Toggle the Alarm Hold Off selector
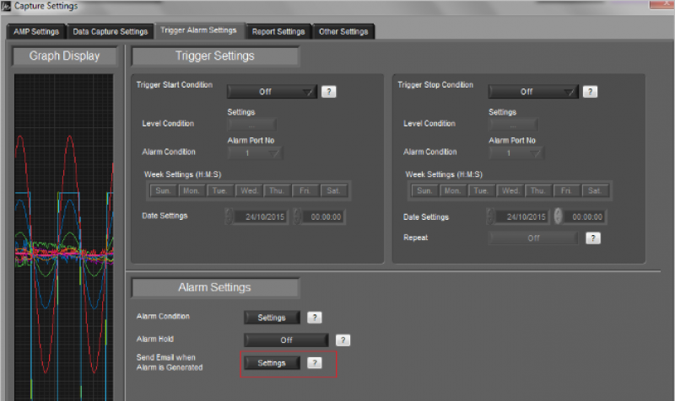The image size is (675, 401). pos(286,340)
